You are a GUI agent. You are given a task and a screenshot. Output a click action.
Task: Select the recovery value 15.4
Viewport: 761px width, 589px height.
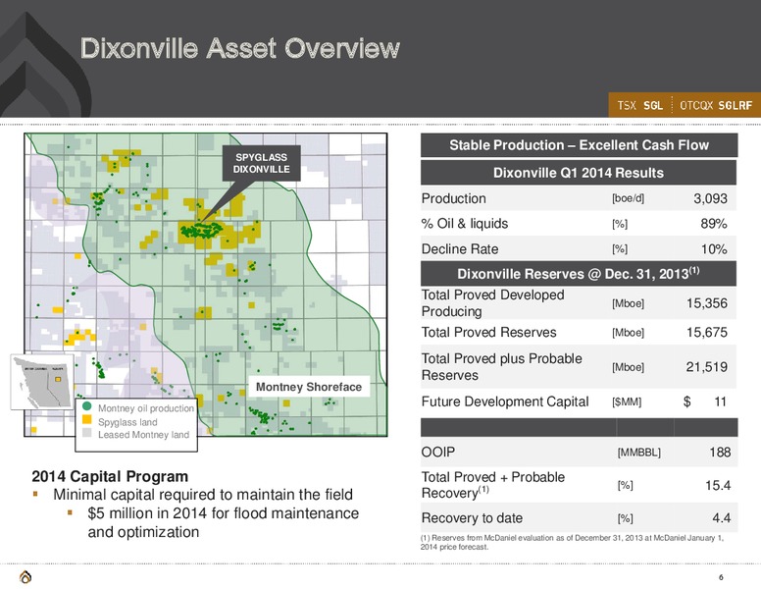coord(718,485)
